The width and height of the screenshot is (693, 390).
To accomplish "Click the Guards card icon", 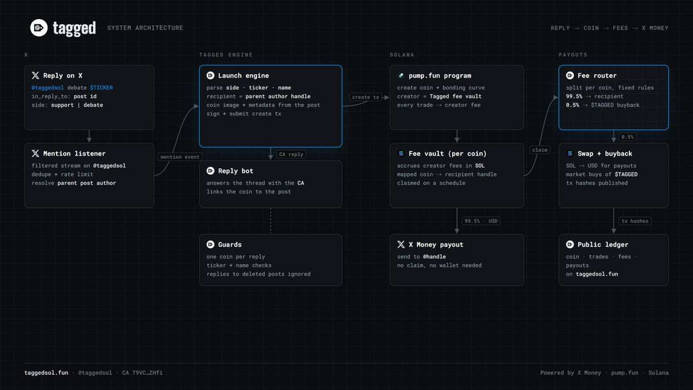I will tap(210, 244).
